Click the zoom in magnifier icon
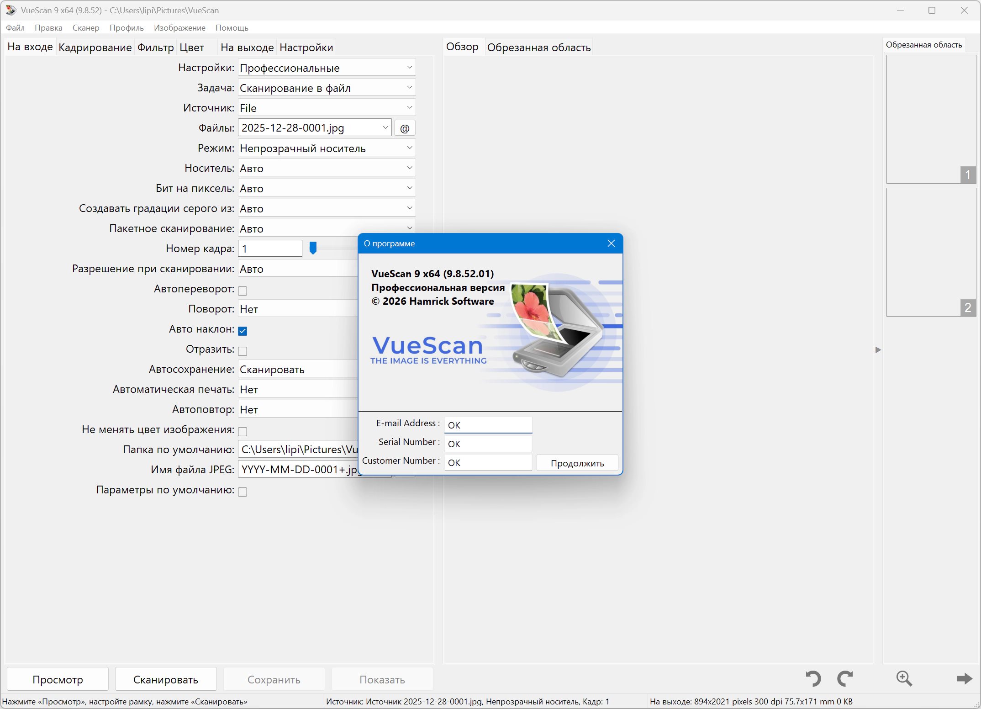Viewport: 981px width, 709px height. [904, 678]
